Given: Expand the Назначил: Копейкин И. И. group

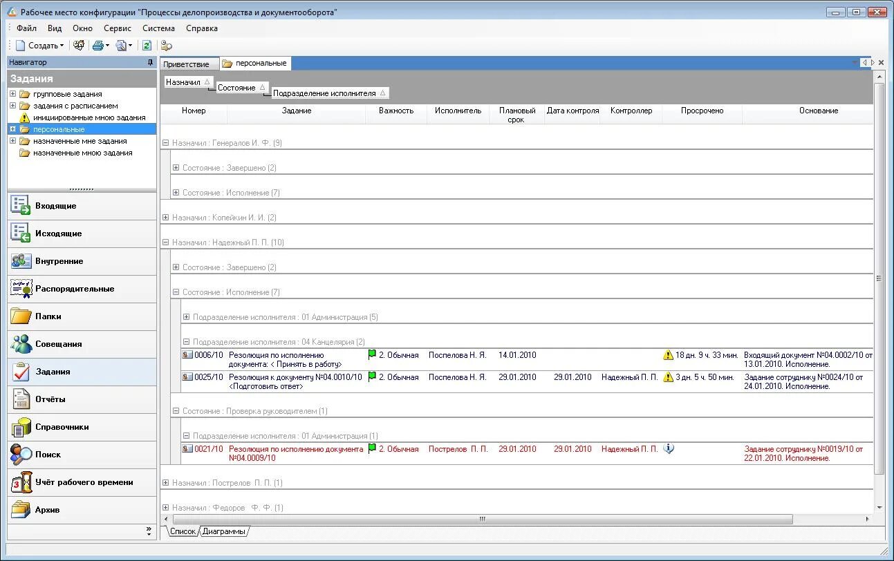Looking at the screenshot, I should 165,218.
